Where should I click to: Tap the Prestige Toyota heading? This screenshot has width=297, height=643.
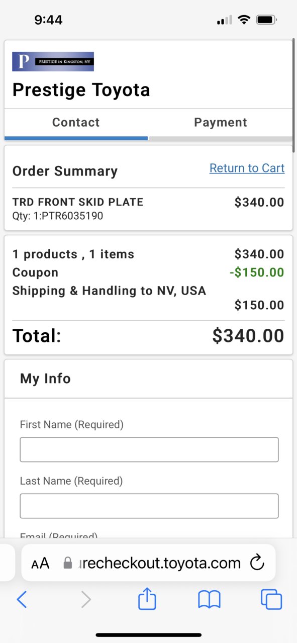(81, 90)
